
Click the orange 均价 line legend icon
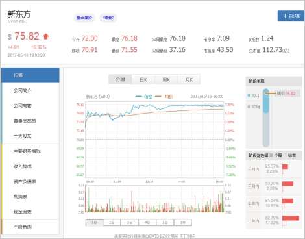pyautogui.click(x=158, y=97)
